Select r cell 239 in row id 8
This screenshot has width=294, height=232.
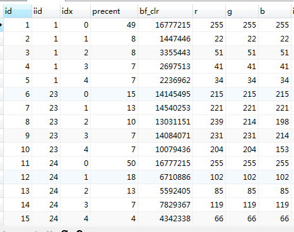(x=209, y=122)
